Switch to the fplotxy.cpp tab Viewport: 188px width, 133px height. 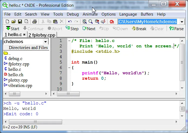coord(43,35)
